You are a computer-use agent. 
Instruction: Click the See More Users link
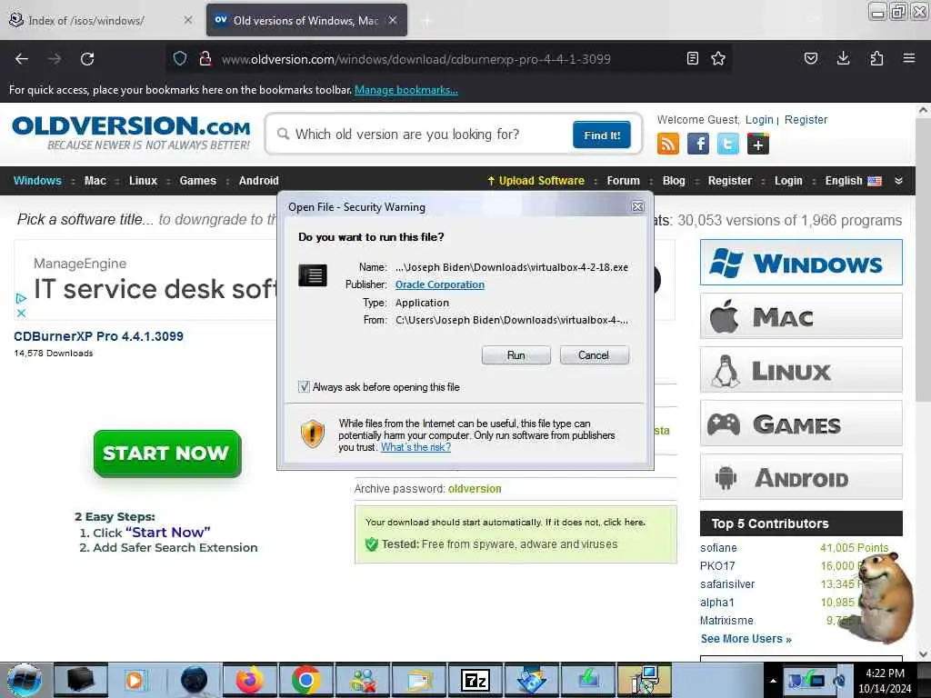[746, 639]
